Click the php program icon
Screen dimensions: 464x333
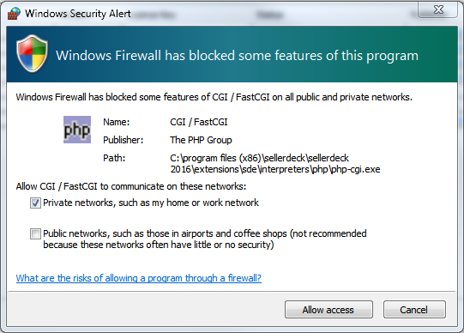click(x=77, y=130)
